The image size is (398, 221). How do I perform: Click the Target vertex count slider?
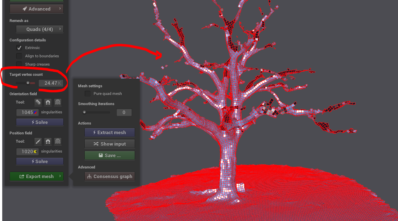26,83
